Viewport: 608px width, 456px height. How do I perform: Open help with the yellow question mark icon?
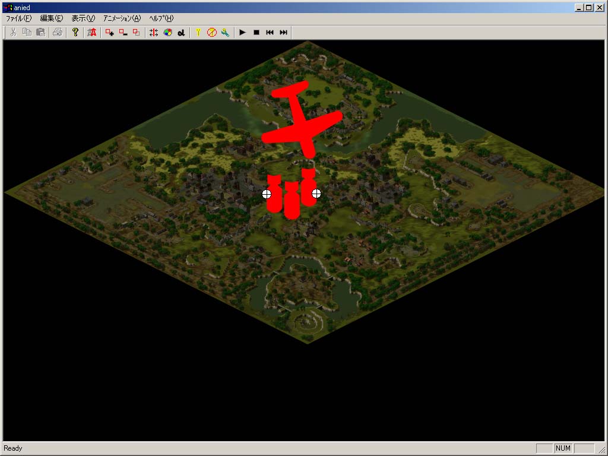pyautogui.click(x=75, y=32)
